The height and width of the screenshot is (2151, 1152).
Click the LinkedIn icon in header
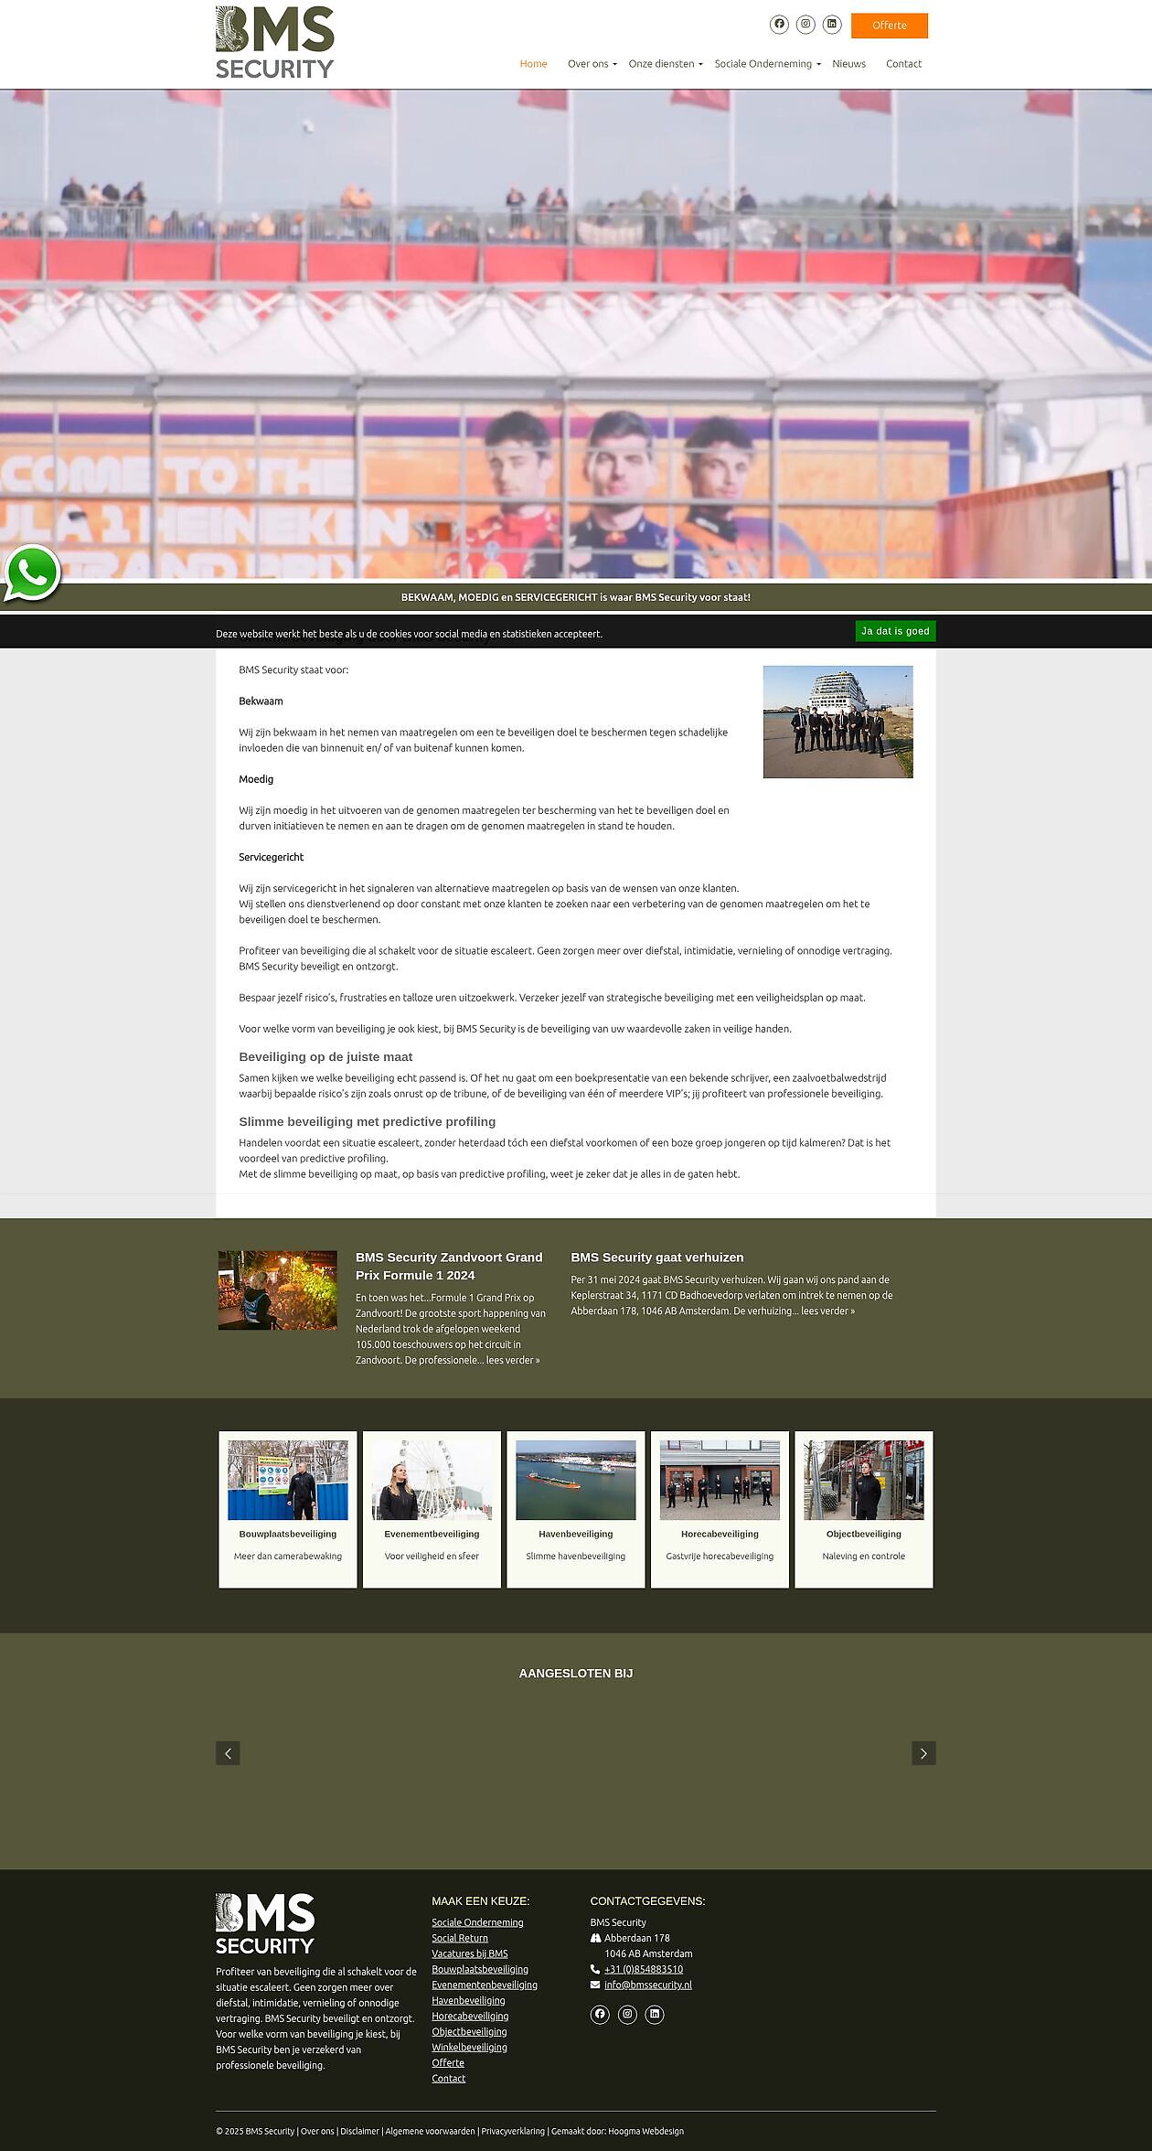(x=831, y=25)
